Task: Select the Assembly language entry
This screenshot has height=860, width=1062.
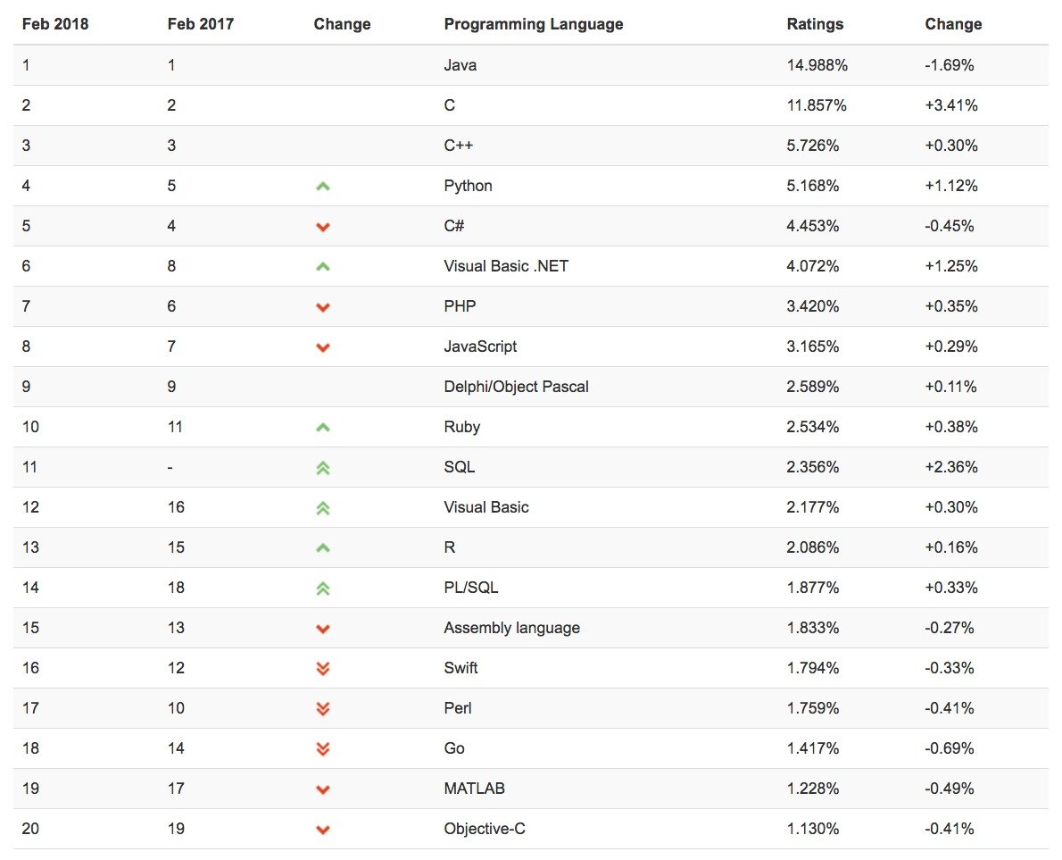Action: tap(512, 628)
